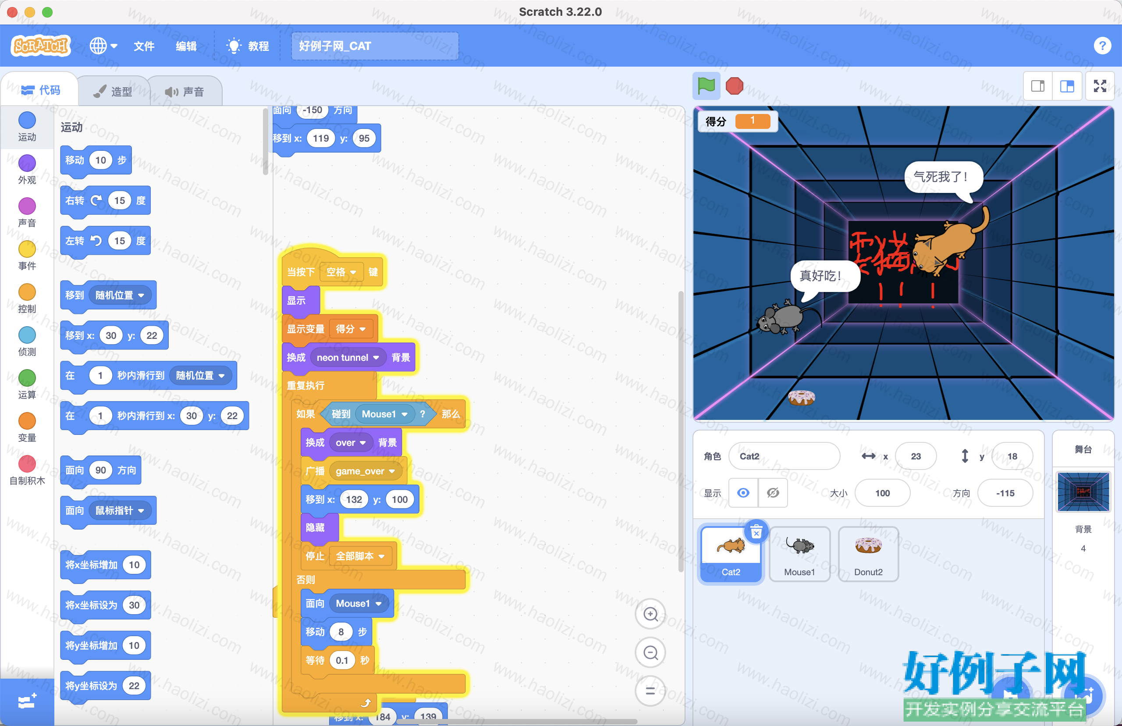Open the game_over broadcast dropdown
Image resolution: width=1122 pixels, height=726 pixels.
365,471
